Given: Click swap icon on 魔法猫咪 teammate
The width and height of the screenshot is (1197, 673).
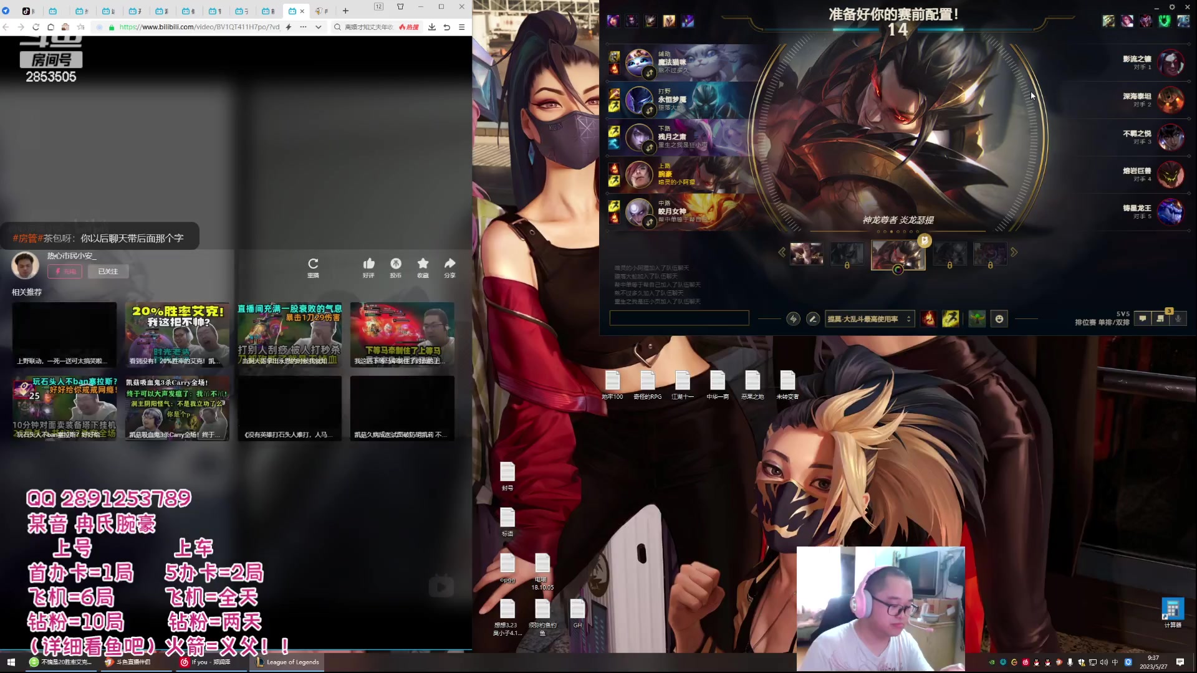Looking at the screenshot, I should (650, 74).
